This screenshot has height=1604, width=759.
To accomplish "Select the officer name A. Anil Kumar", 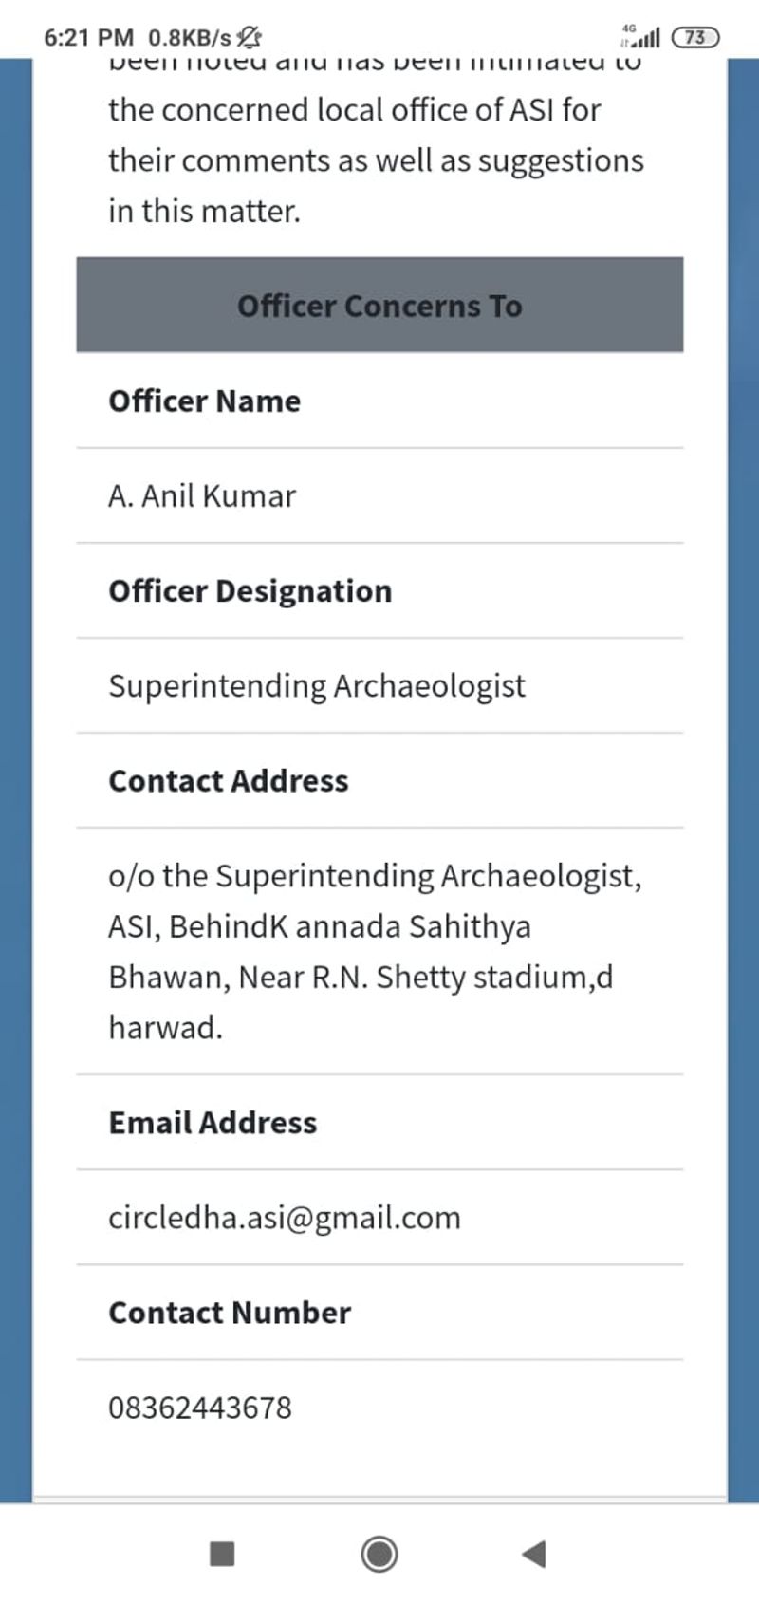I will pyautogui.click(x=202, y=495).
